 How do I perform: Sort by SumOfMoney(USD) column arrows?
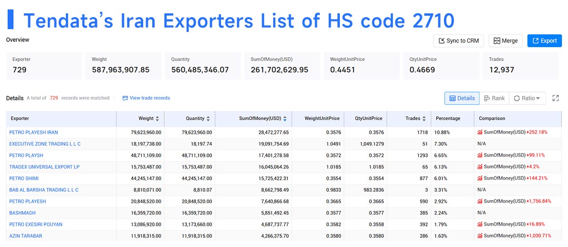click(x=285, y=119)
